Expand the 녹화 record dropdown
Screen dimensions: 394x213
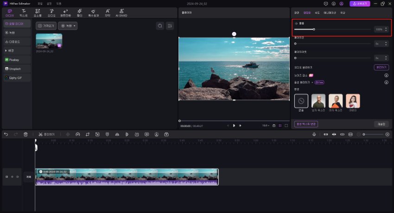[68, 26]
